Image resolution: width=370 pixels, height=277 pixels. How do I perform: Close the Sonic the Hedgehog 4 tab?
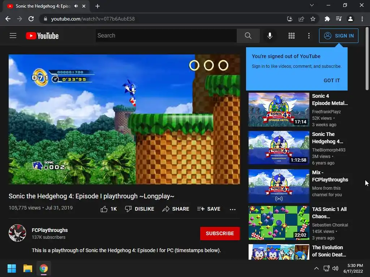click(x=84, y=6)
